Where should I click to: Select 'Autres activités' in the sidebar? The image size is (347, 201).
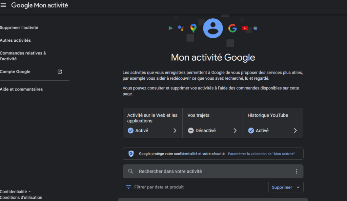tap(15, 40)
